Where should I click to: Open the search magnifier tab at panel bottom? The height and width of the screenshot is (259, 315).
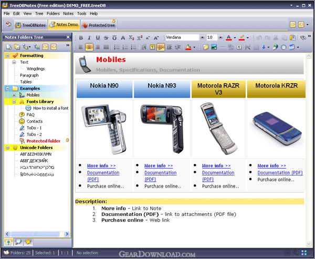[x=18, y=242]
